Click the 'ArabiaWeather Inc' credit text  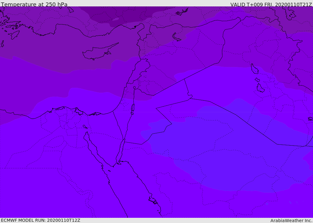coord(291,221)
